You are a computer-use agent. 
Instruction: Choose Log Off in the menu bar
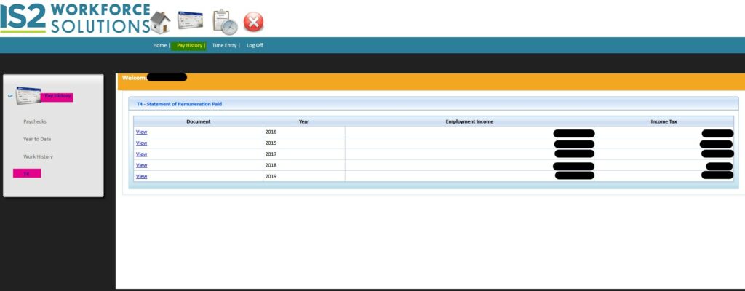[x=255, y=45]
